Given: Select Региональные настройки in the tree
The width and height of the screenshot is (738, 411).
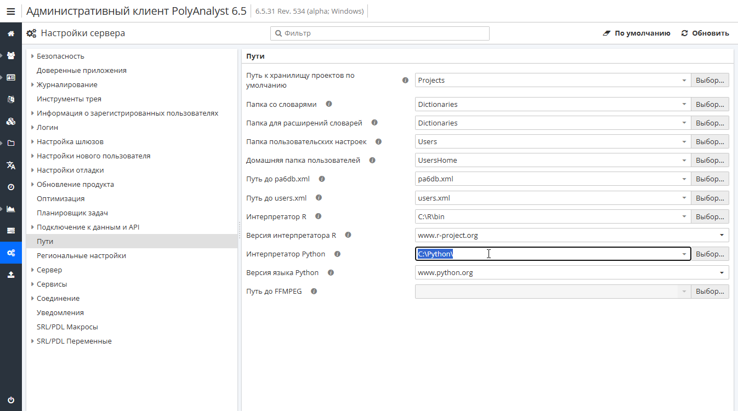Looking at the screenshot, I should [x=81, y=255].
